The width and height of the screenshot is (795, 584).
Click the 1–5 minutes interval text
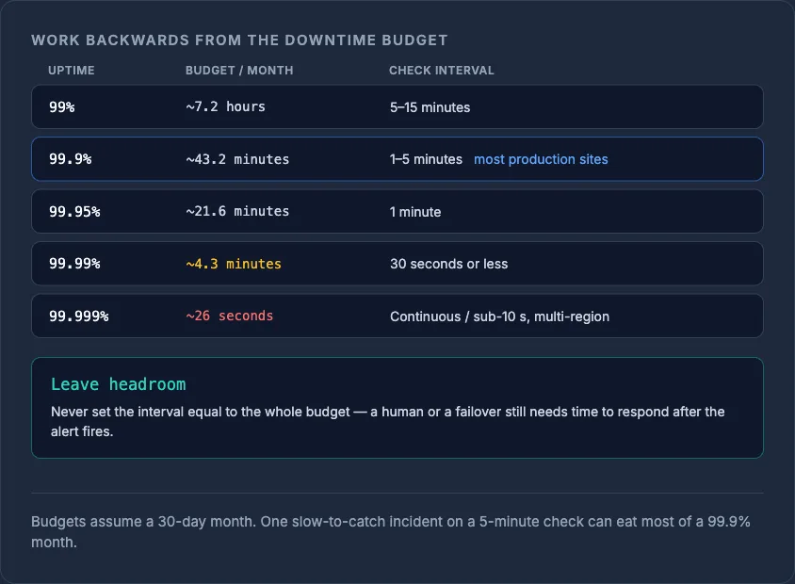[426, 159]
